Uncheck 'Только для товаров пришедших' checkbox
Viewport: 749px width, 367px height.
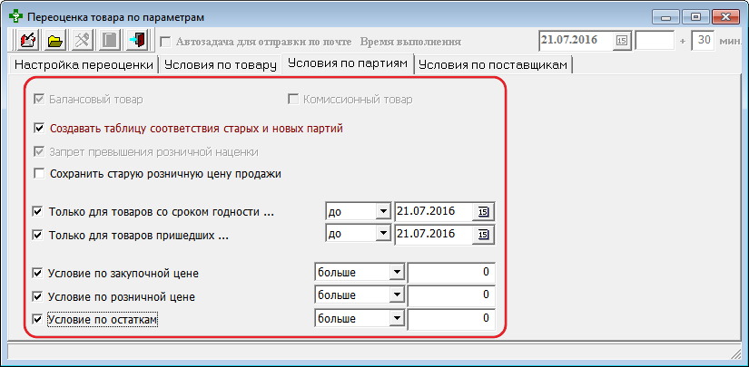pos(37,236)
